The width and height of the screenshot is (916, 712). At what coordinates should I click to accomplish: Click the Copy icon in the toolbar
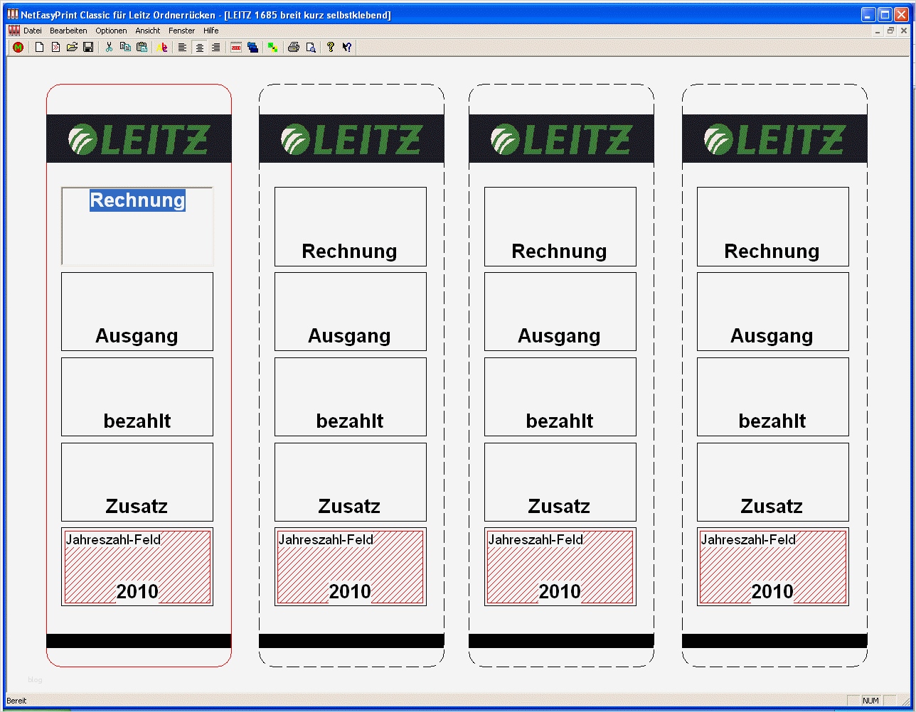pos(125,47)
